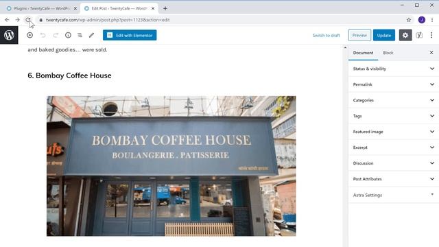This screenshot has width=439, height=247.
Task: Go forward in the browser
Action: 17,20
